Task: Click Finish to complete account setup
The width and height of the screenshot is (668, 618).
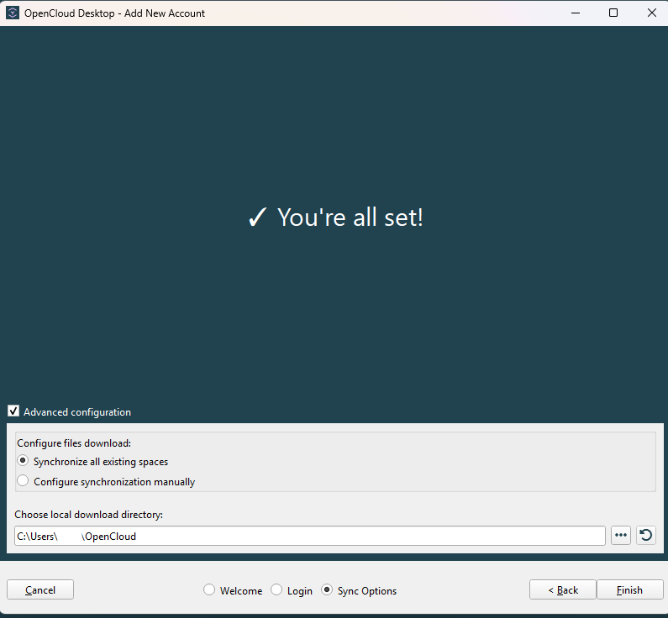Action: pyautogui.click(x=629, y=589)
